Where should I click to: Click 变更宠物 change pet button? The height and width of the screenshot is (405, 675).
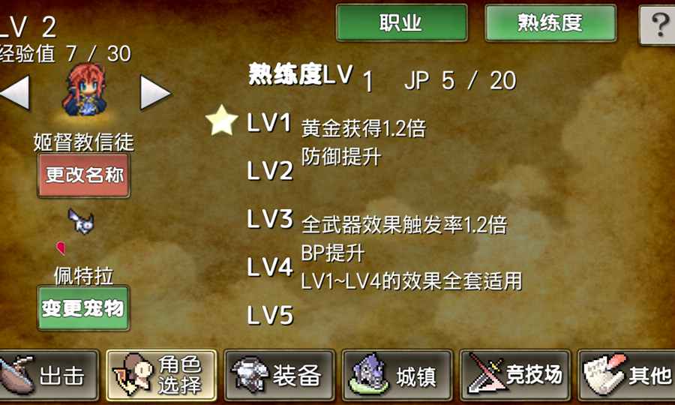pyautogui.click(x=83, y=308)
